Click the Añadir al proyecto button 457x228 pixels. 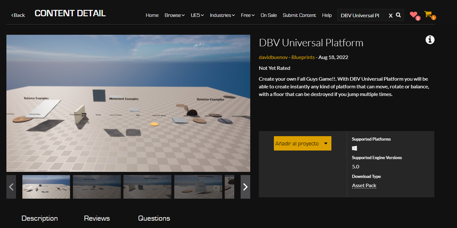(303, 143)
